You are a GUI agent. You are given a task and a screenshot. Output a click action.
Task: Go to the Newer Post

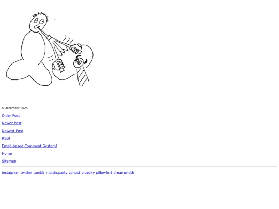(x=11, y=123)
